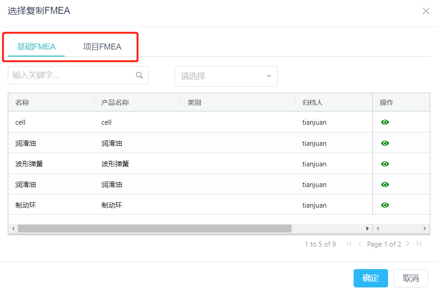
Task: Cancel with the 取消 button
Action: tap(411, 278)
